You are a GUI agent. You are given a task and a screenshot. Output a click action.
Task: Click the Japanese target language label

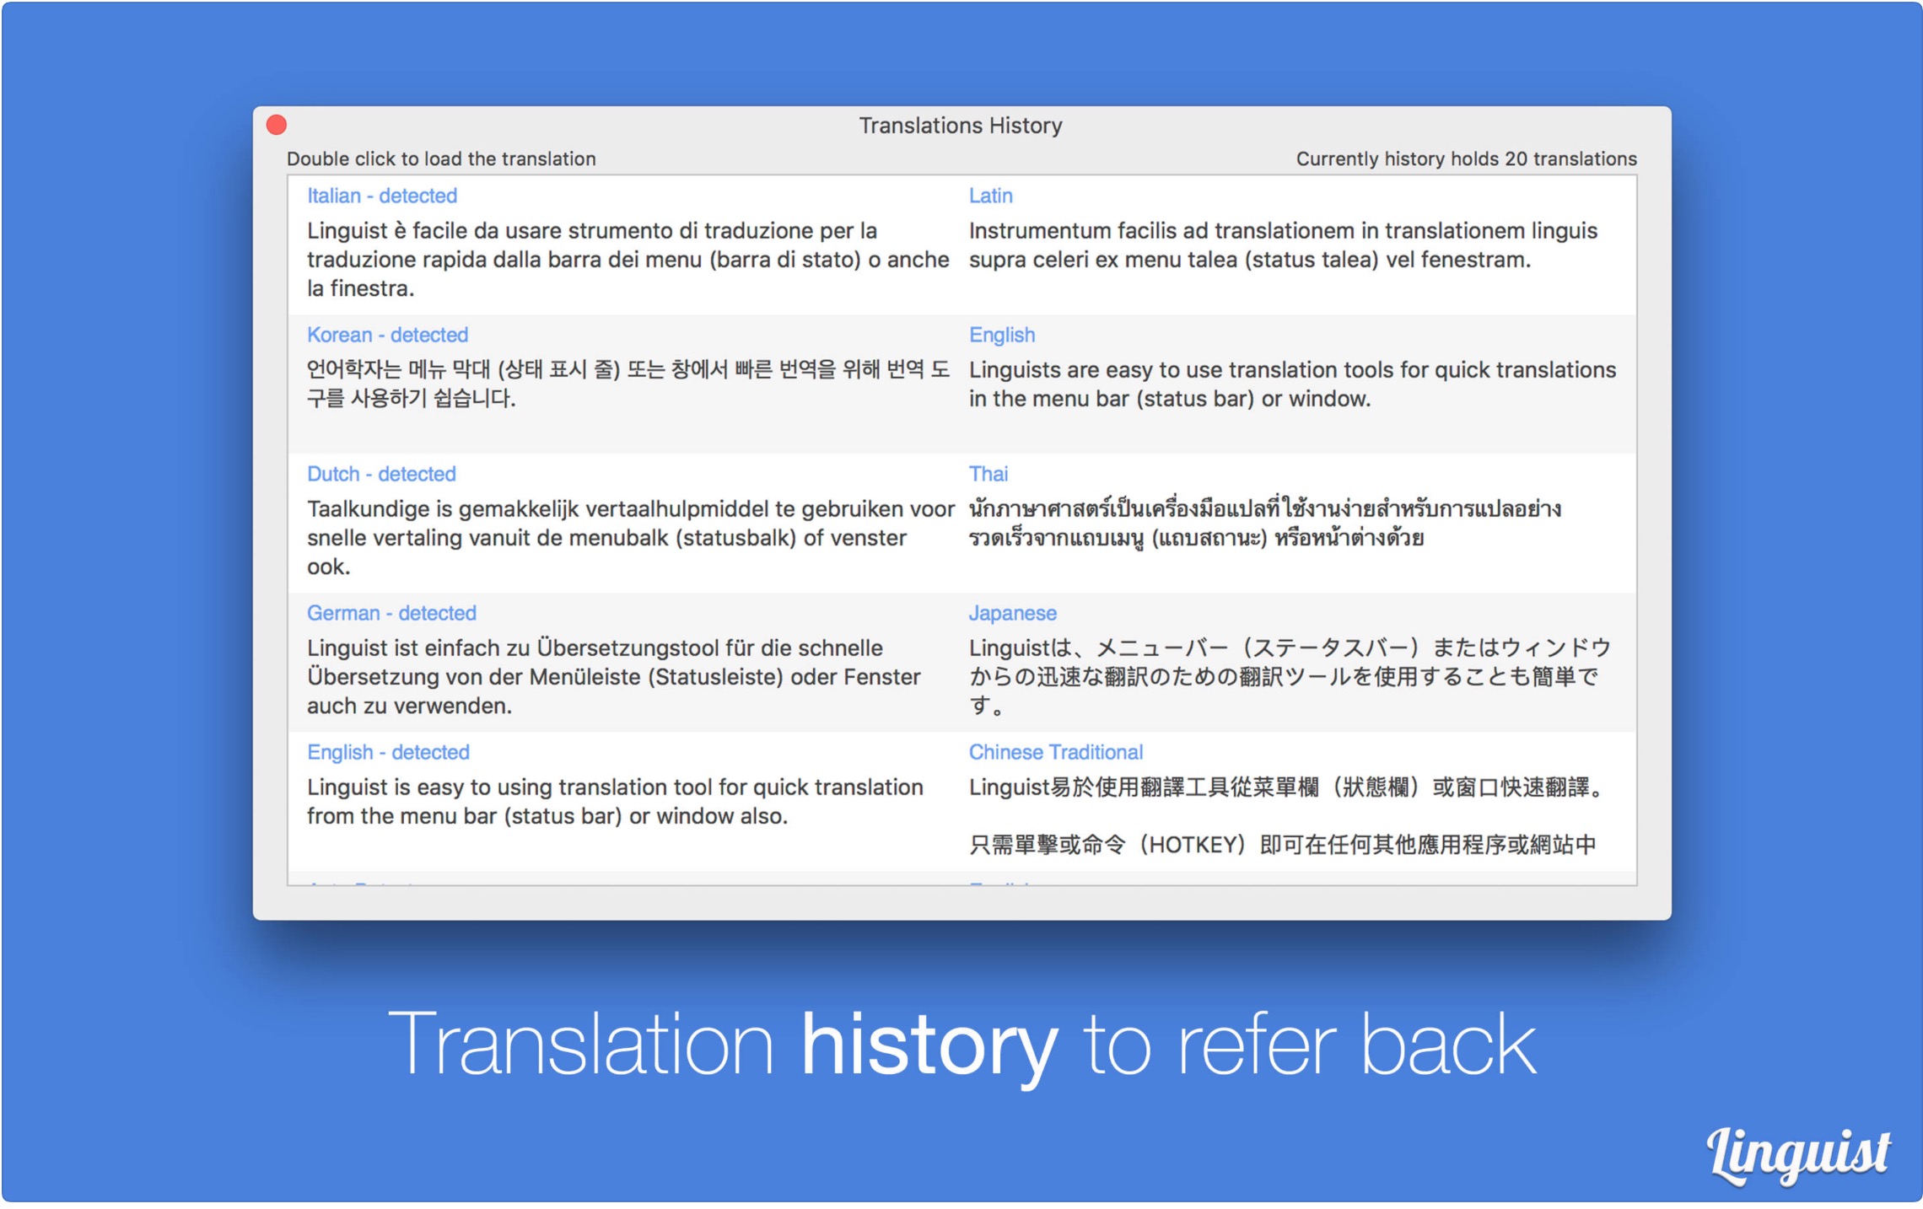tap(1011, 613)
